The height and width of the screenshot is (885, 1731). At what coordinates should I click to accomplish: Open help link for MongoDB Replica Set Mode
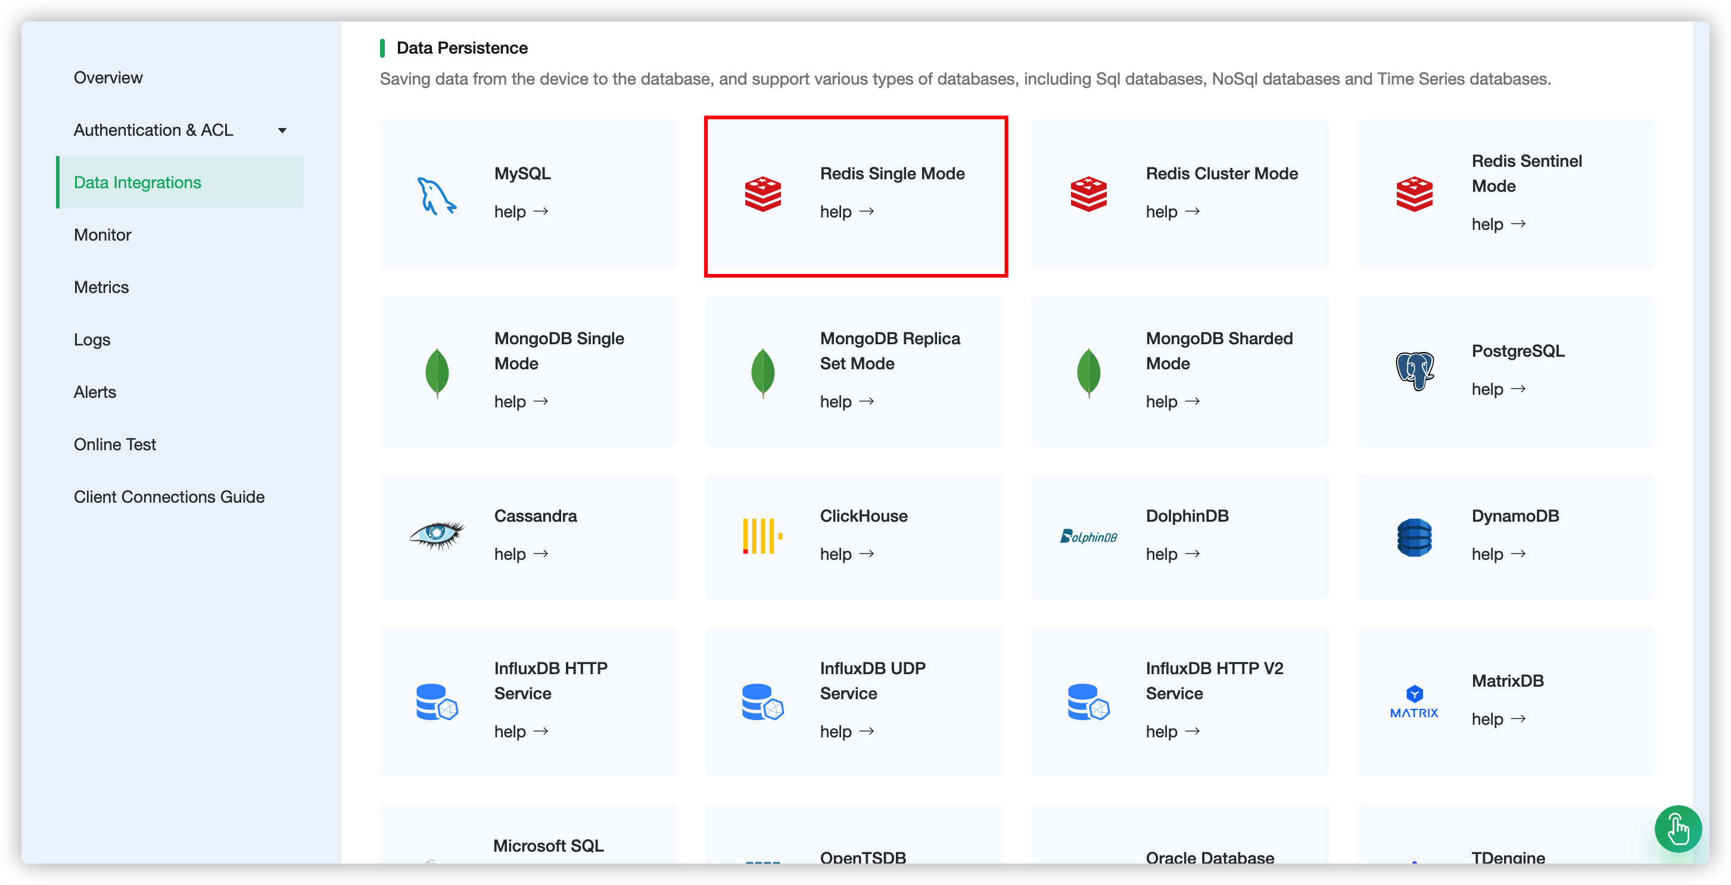[848, 401]
